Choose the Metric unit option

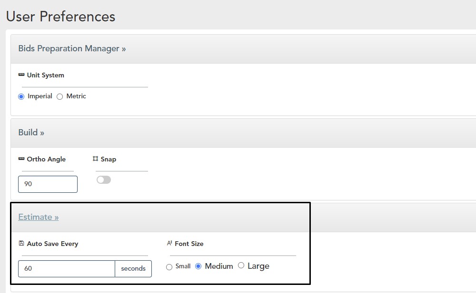point(60,96)
